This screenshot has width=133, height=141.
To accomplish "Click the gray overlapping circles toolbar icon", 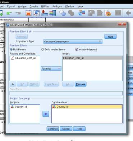I will click(71, 13).
